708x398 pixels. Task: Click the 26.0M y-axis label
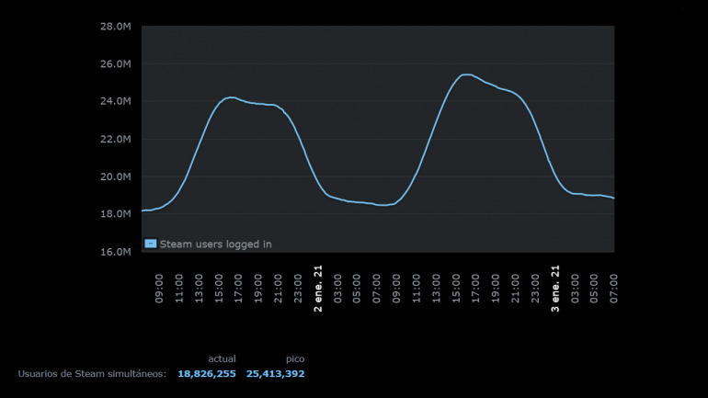coord(117,63)
